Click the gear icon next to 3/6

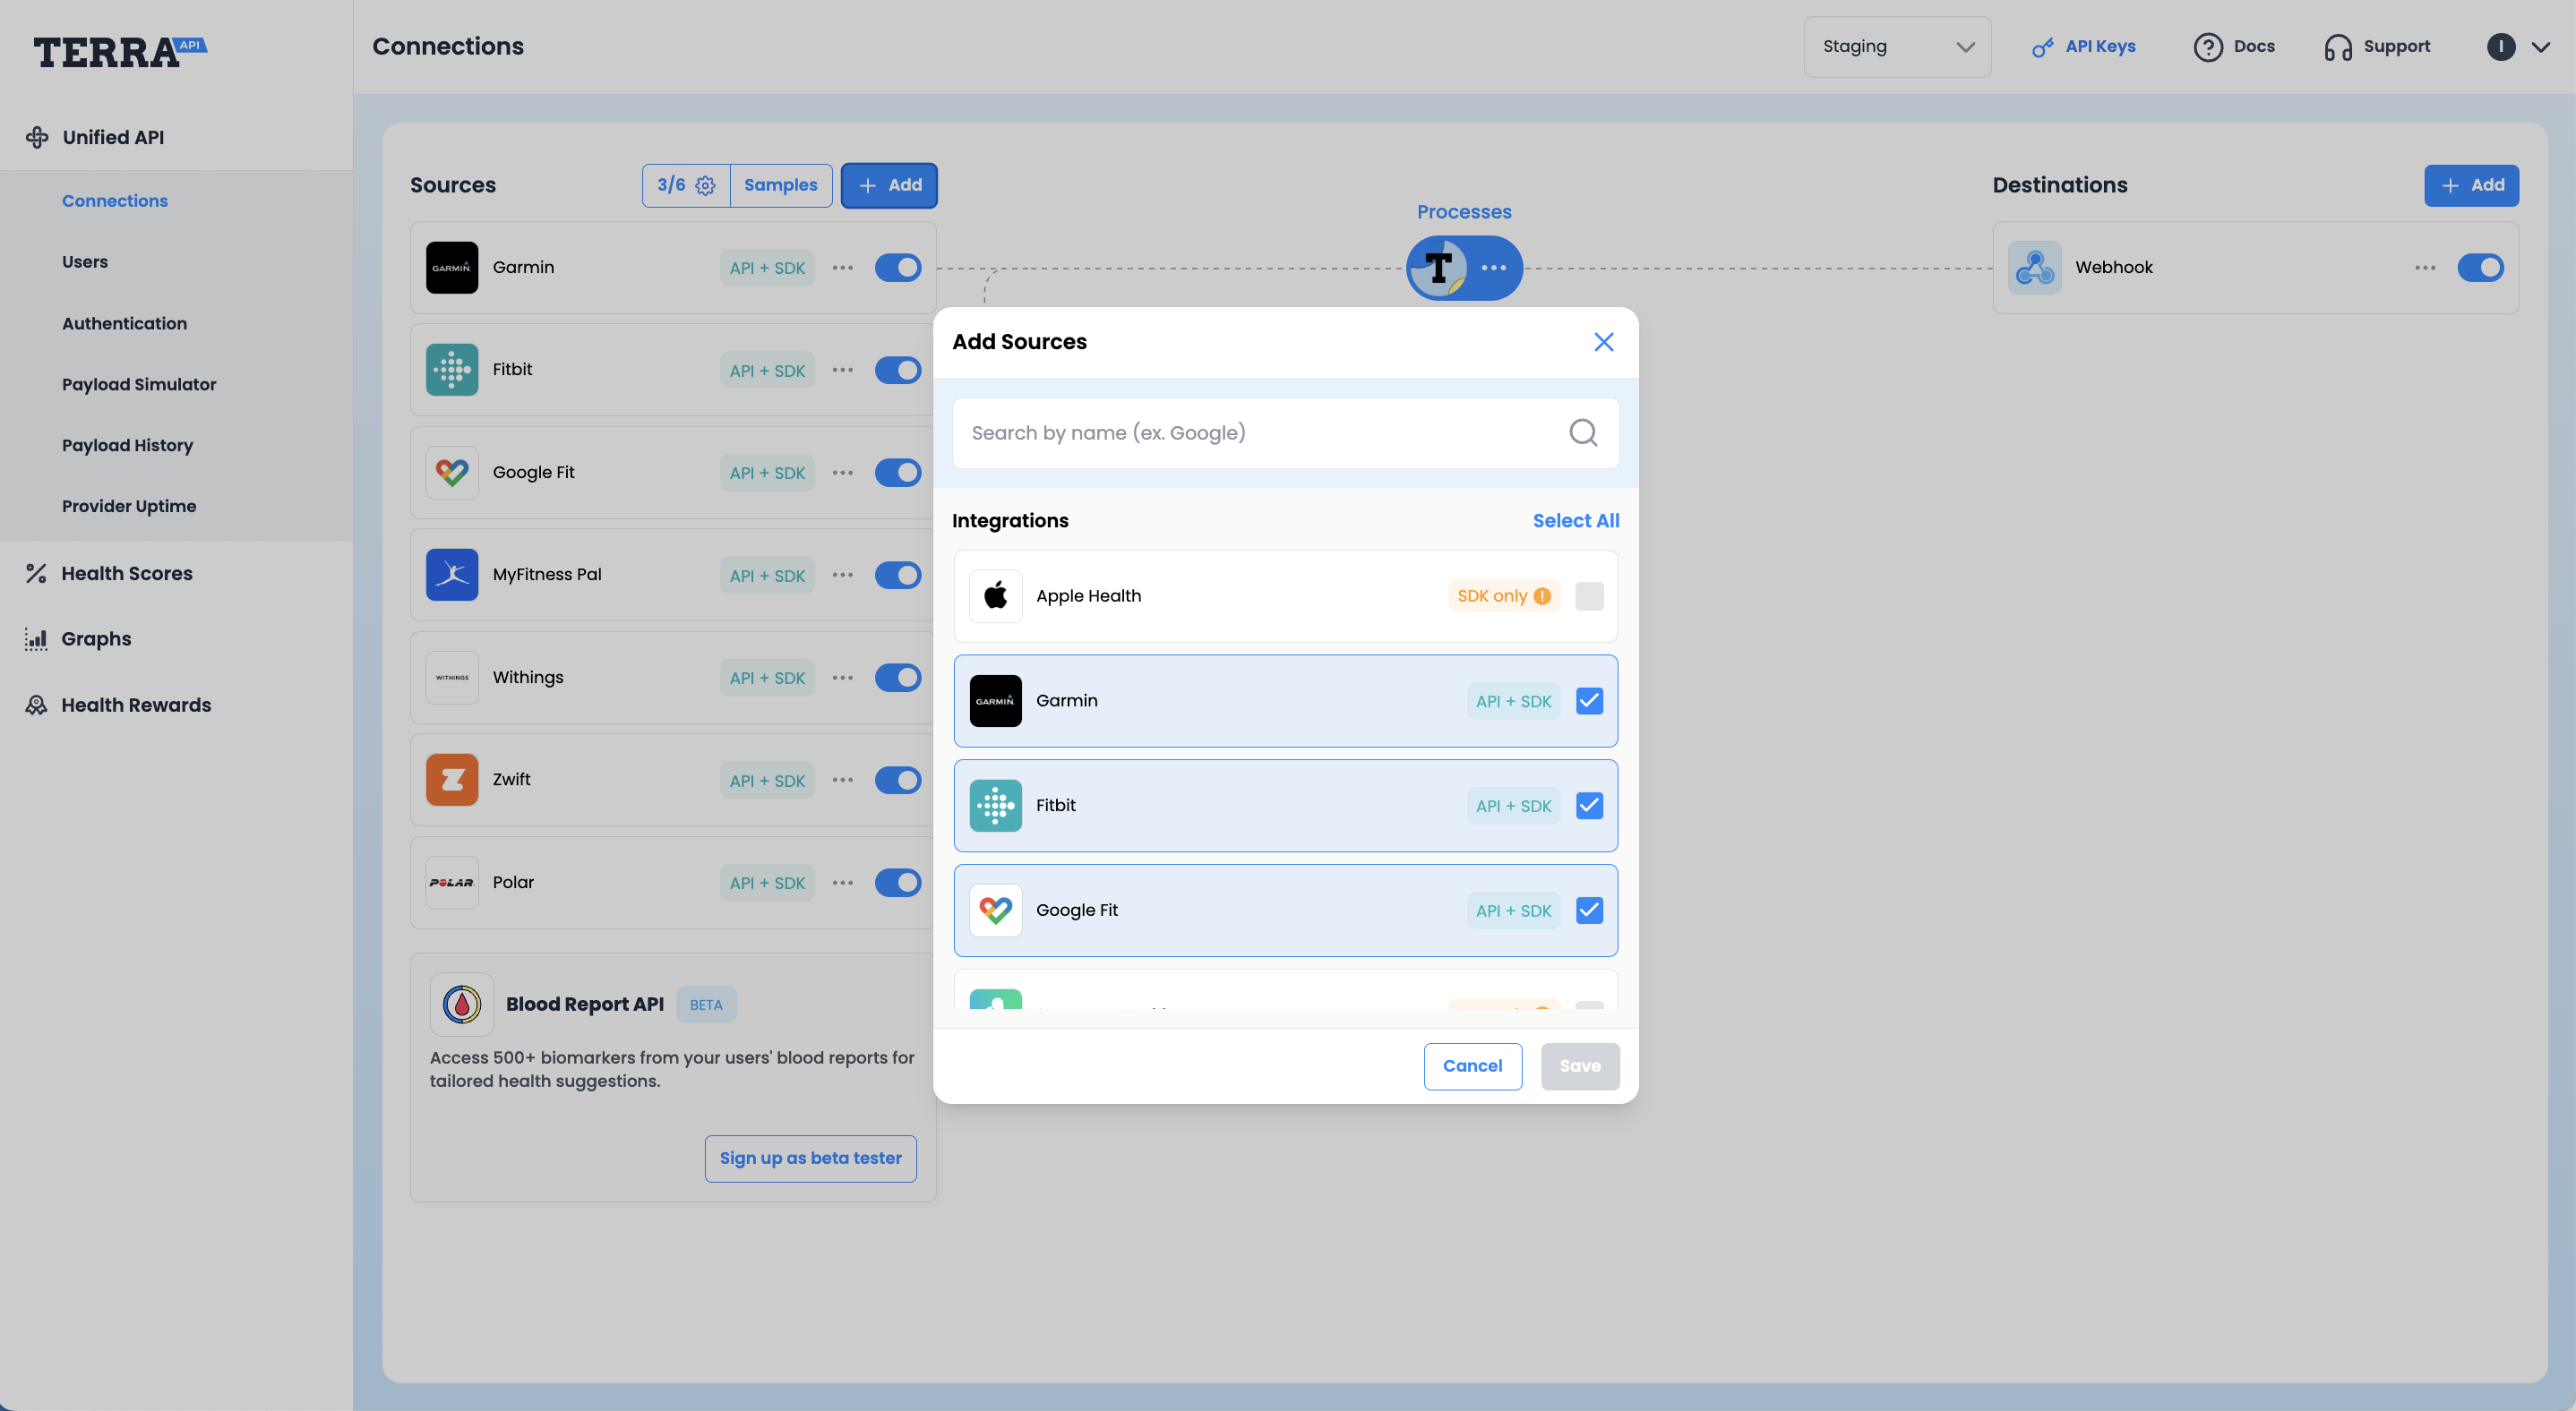(705, 186)
